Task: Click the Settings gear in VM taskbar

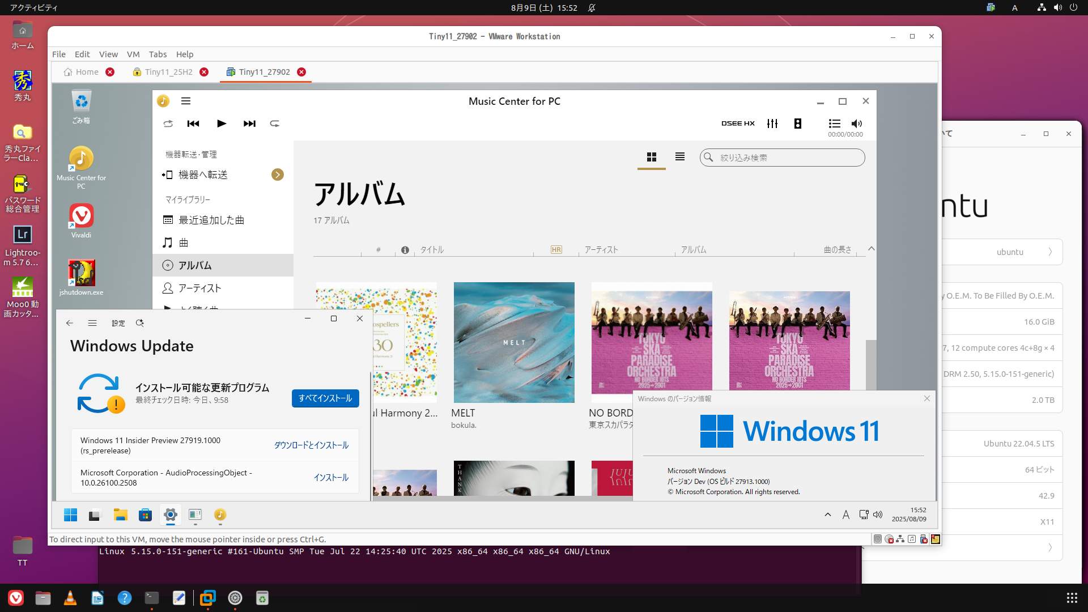Action: pos(170,515)
